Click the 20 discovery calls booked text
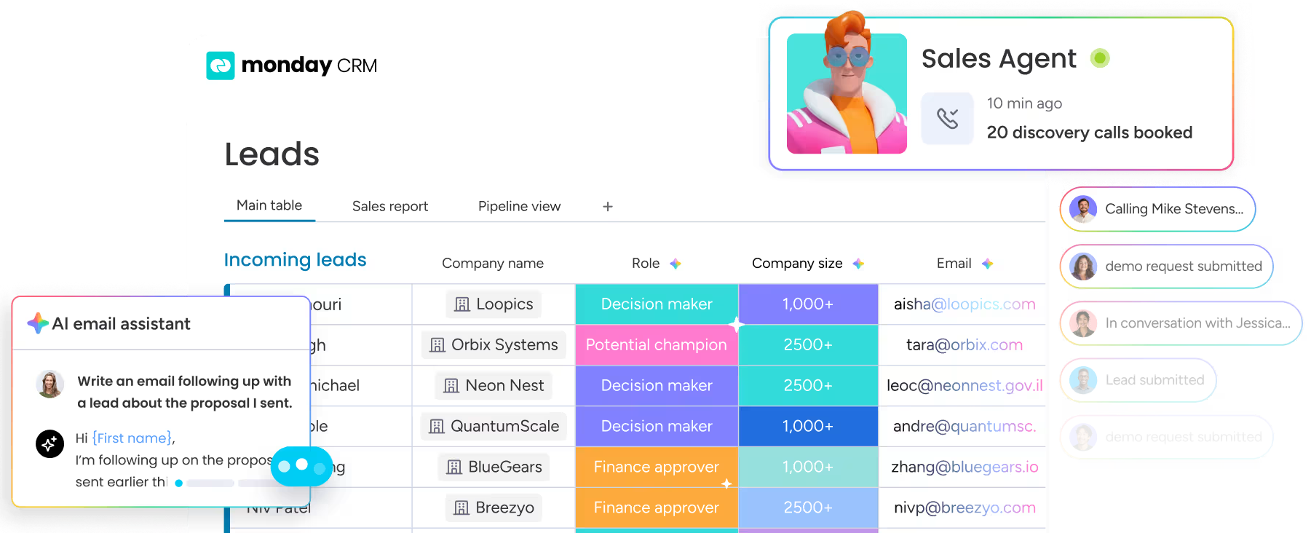1311x533 pixels. coord(1090,133)
